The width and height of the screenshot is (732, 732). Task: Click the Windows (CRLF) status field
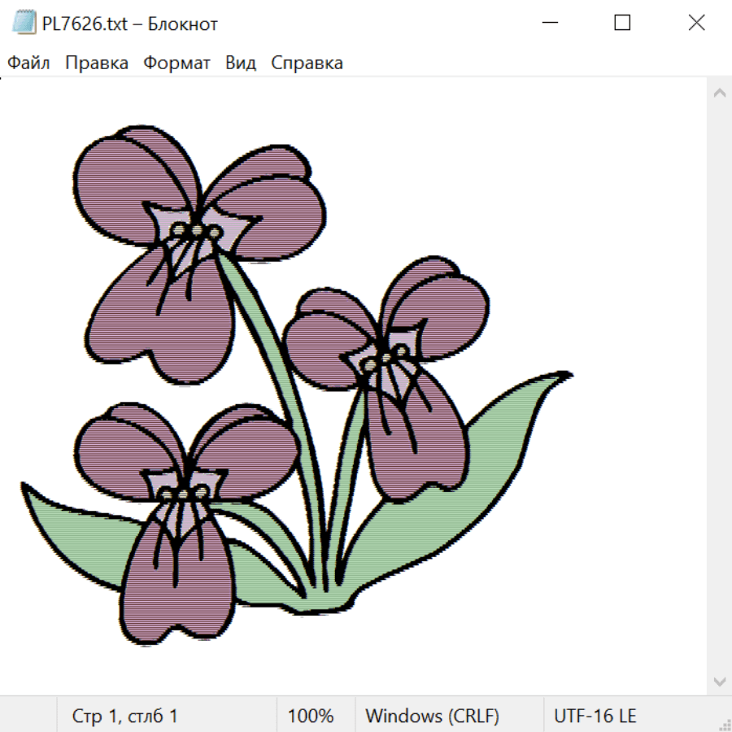pos(432,716)
